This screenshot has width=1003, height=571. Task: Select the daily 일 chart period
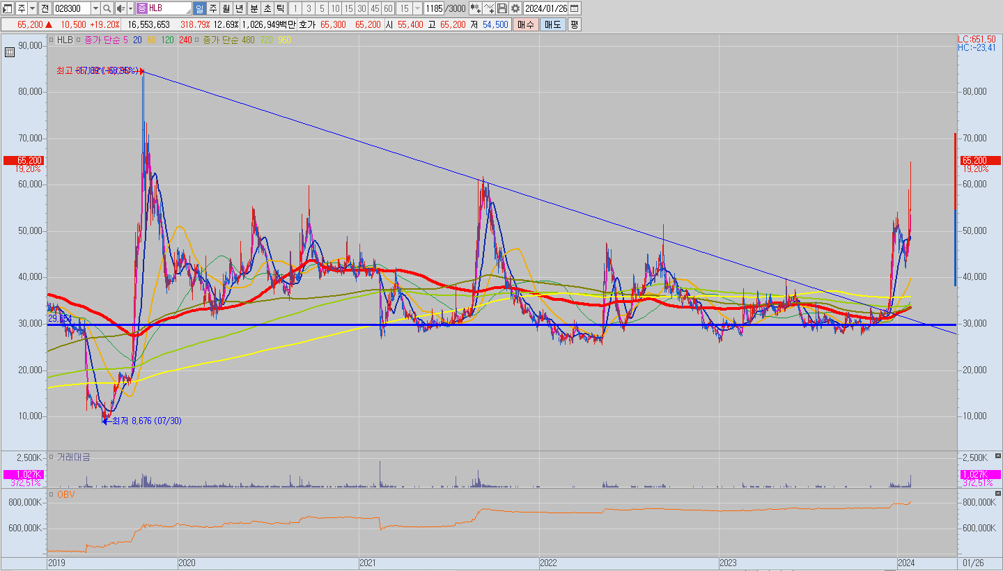coord(199,8)
